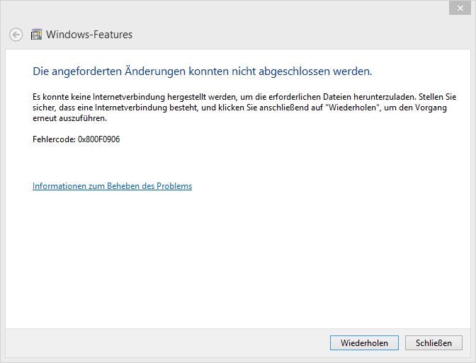Screen dimensions: 476x363
Task: Click the Windows-Features title text
Action: 89,35
